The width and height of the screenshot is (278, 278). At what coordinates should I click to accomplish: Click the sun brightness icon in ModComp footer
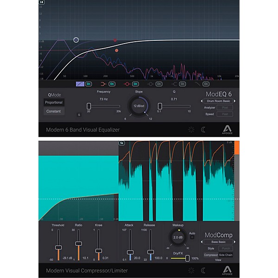[190, 270]
